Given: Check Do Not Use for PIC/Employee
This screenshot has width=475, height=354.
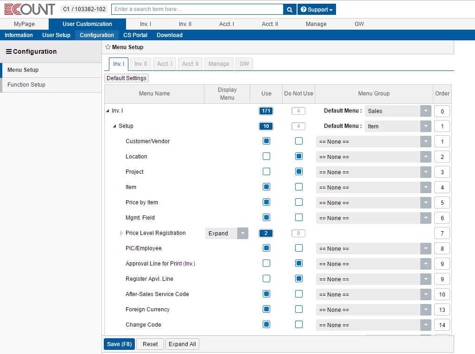Looking at the screenshot, I should [x=299, y=248].
